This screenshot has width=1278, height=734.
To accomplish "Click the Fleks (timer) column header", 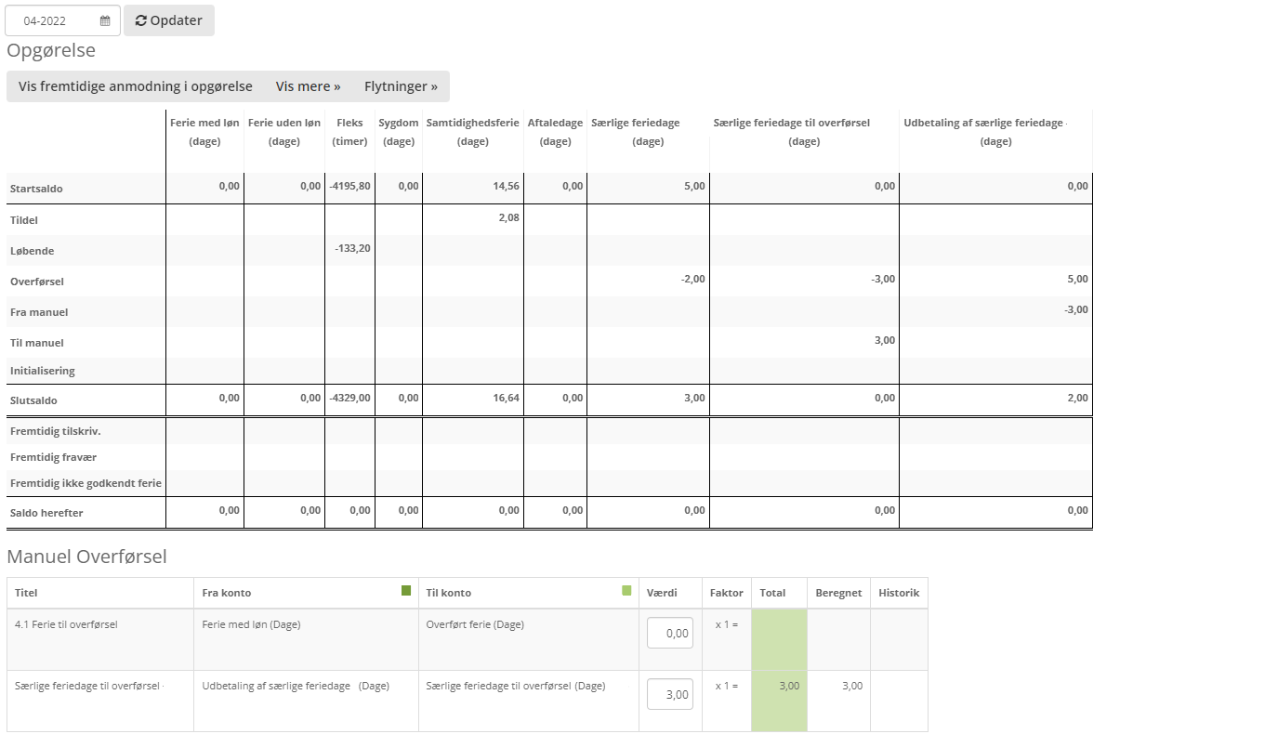I will tap(349, 132).
